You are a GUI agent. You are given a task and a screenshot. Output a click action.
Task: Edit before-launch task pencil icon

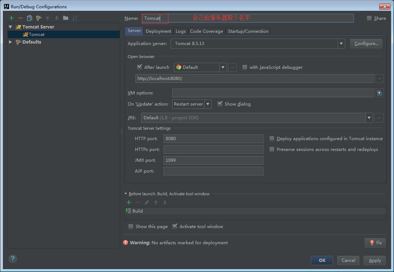[x=147, y=202]
